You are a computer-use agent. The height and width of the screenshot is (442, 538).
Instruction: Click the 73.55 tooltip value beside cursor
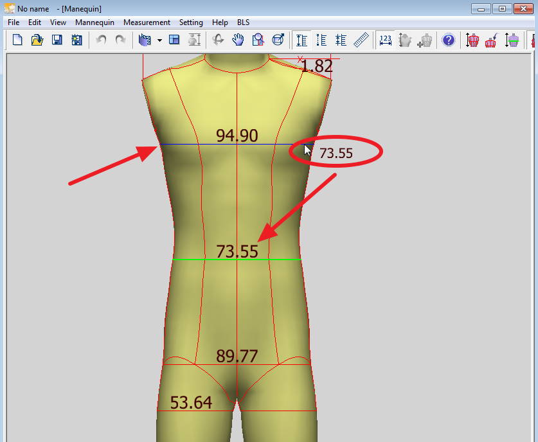coord(336,154)
